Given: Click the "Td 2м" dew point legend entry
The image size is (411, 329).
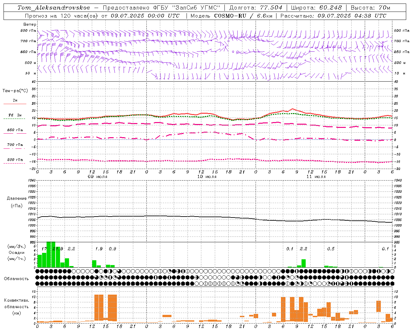Looking at the screenshot, I should coord(15,115).
